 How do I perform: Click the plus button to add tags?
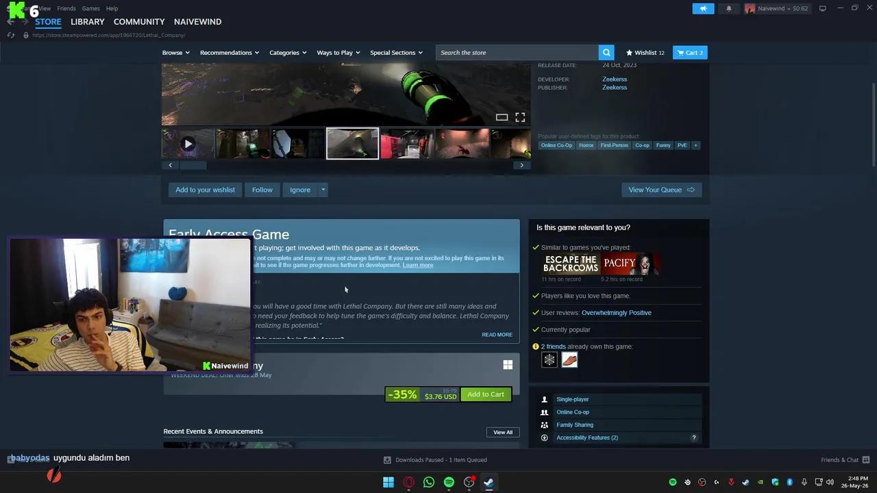[695, 145]
